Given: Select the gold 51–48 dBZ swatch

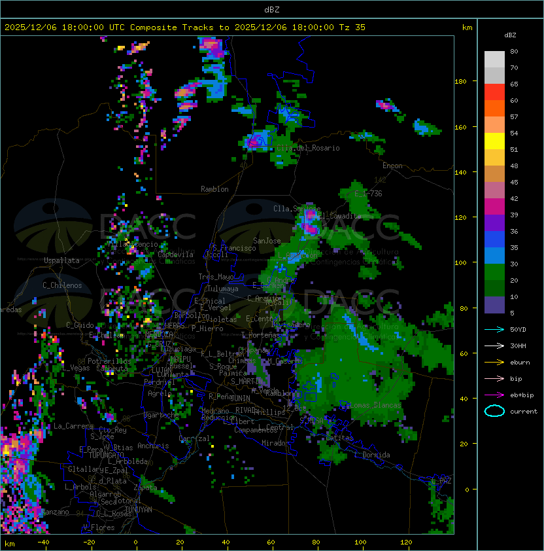Looking at the screenshot, I should (x=494, y=158).
